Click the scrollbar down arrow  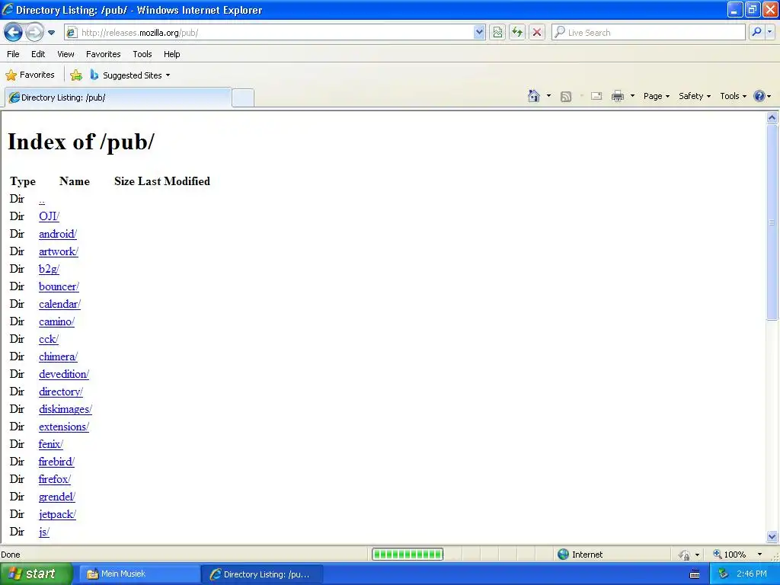[772, 536]
